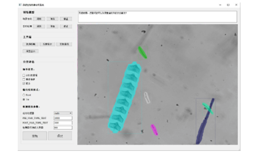Click the max image size field showing 800

(63, 128)
